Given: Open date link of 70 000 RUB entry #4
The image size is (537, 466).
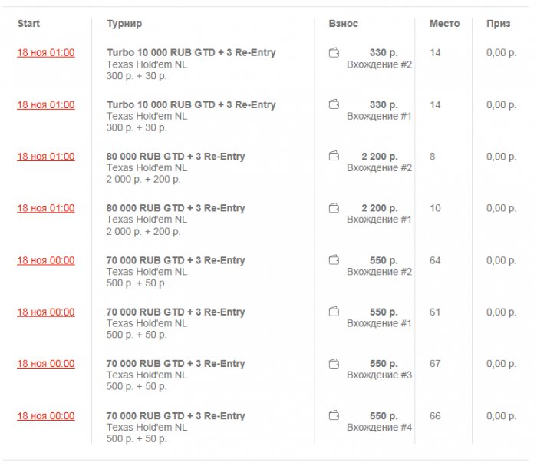Looking at the screenshot, I should click(x=46, y=416).
